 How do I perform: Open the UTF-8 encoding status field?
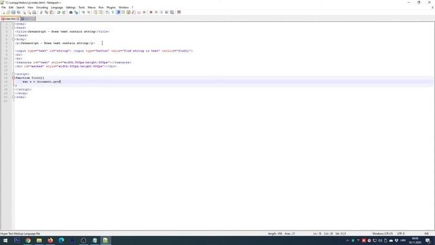pos(401,233)
